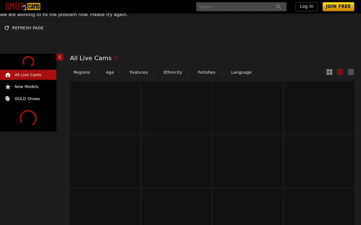This screenshot has width=361, height=225.
Task: Expand the Features filter dropdown
Action: 142,72
